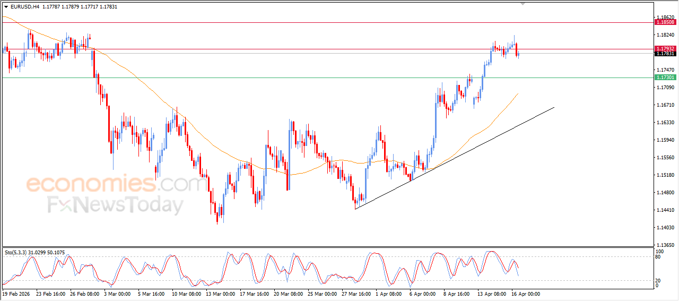Click the 1.18240 value on price axis
Image resolution: width=679 pixels, height=301 pixels.
pos(665,35)
